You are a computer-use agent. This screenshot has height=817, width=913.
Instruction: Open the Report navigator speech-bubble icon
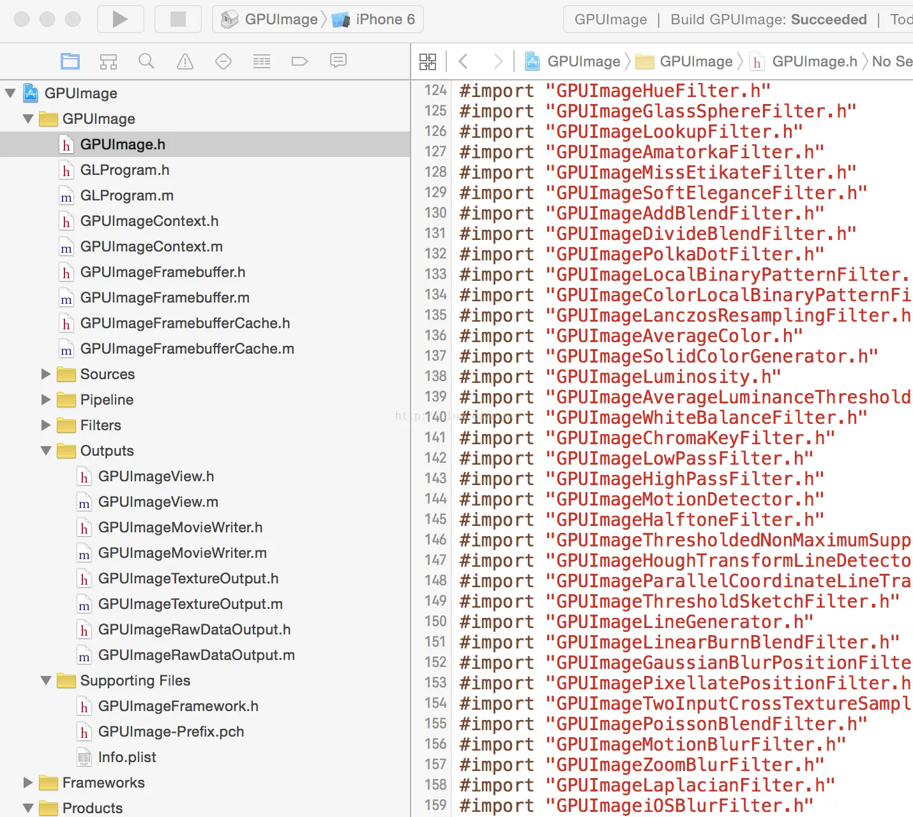(x=338, y=61)
